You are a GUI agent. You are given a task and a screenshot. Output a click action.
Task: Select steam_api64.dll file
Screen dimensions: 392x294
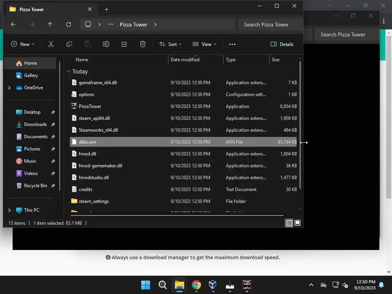pos(183,118)
